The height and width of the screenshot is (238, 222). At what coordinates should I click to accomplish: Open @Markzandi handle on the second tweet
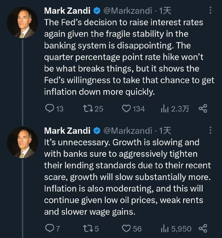(128, 131)
